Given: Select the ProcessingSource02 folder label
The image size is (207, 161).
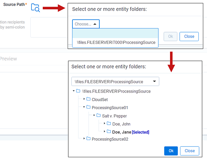Looking at the screenshot, I should tap(110, 139).
